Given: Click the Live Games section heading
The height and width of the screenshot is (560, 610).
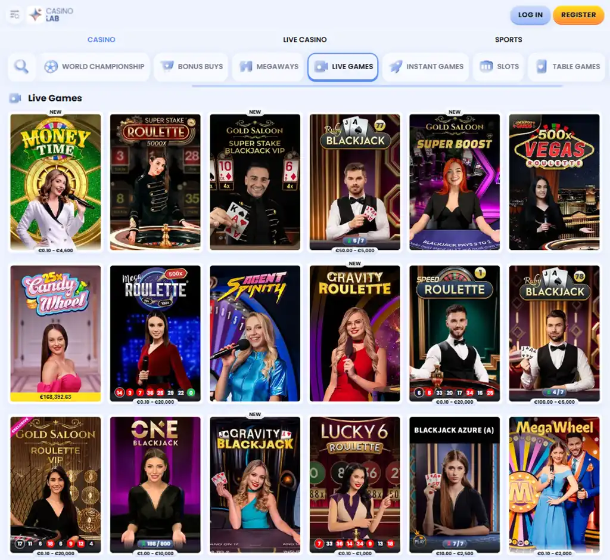Looking at the screenshot, I should click(x=55, y=98).
